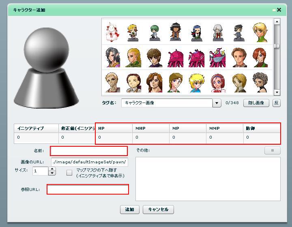The height and width of the screenshot is (227, 292).
Task: Open the タグ名 dropdown list
Action: click(x=217, y=103)
